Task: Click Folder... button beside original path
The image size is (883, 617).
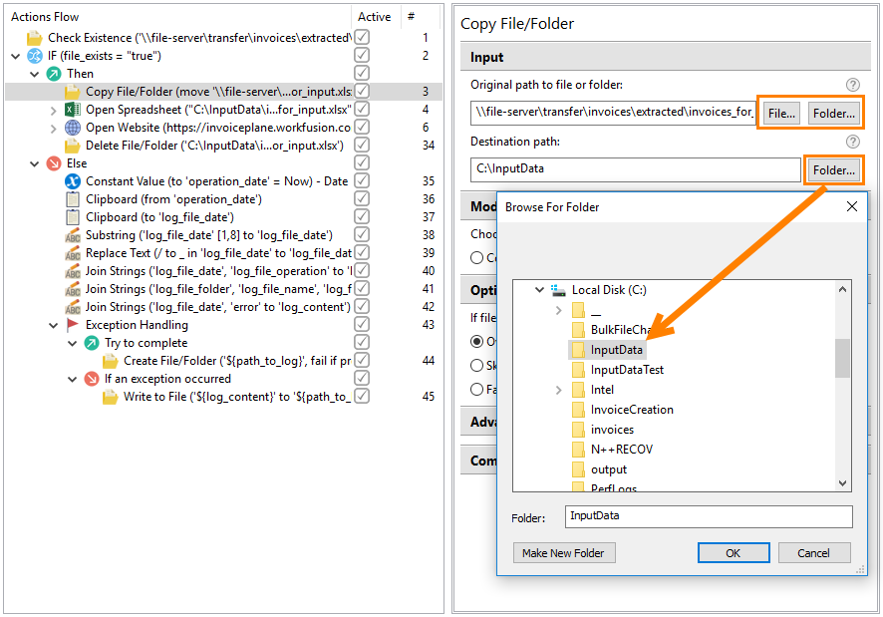Action: [833, 114]
